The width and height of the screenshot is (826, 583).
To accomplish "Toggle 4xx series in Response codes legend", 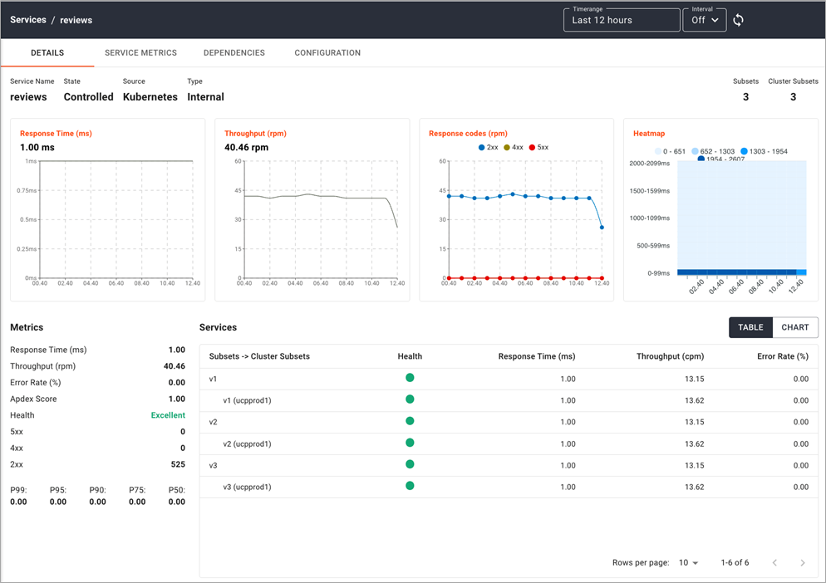I will (513, 147).
